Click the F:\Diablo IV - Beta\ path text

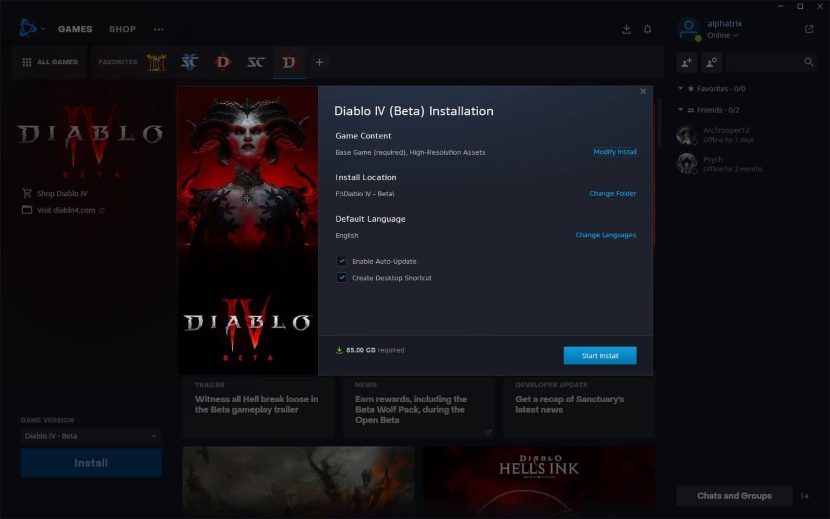point(365,194)
